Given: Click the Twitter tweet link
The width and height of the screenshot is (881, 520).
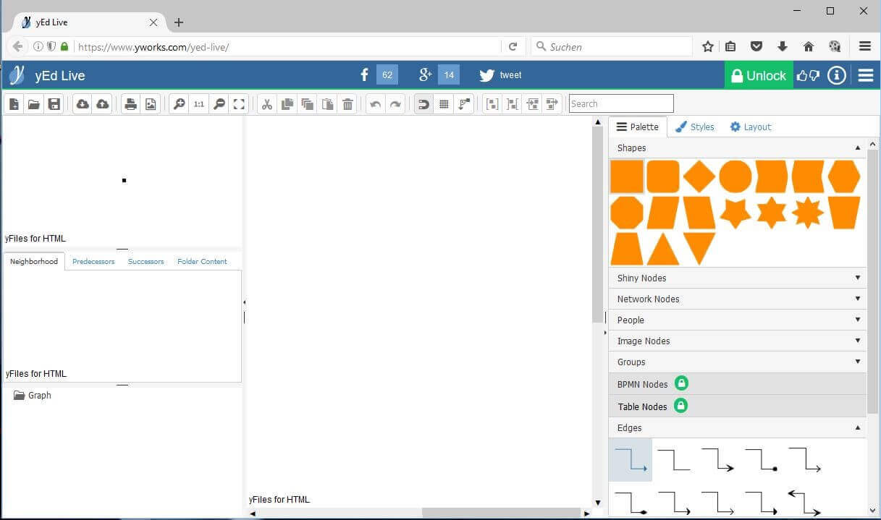Looking at the screenshot, I should point(500,75).
